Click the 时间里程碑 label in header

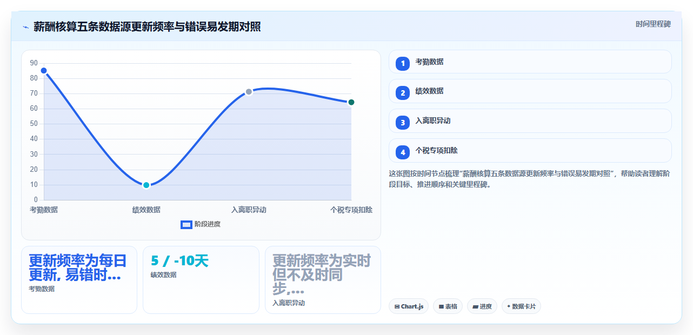(653, 24)
